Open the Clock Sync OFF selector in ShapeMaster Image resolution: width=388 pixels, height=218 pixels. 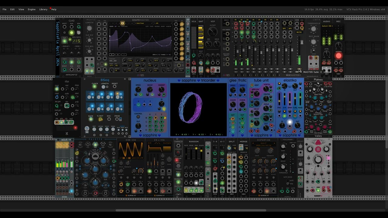tap(113, 61)
